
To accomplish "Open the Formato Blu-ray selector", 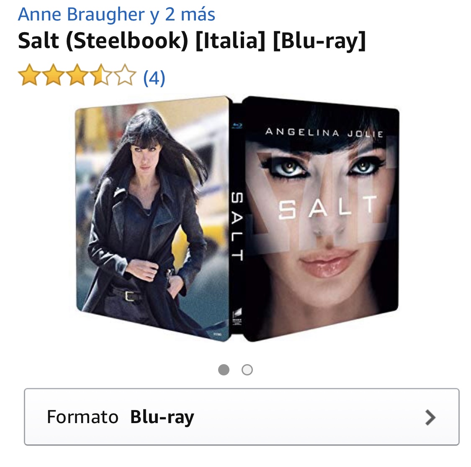I will tap(242, 416).
